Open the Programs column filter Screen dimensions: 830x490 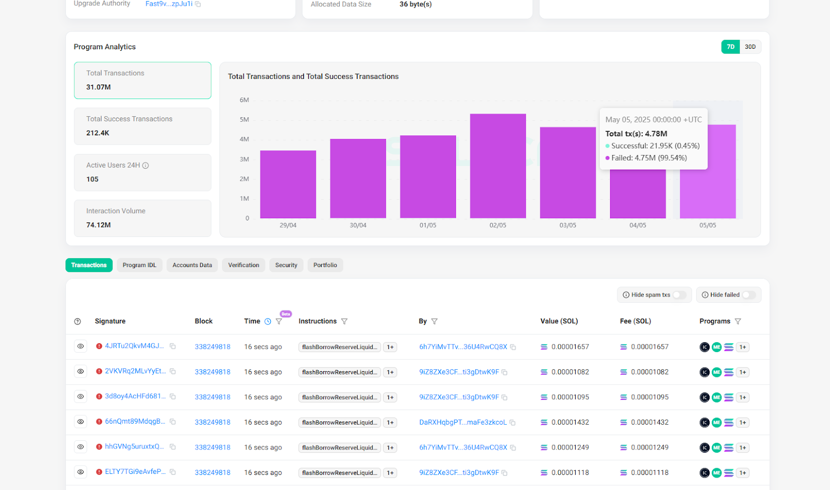coord(738,321)
